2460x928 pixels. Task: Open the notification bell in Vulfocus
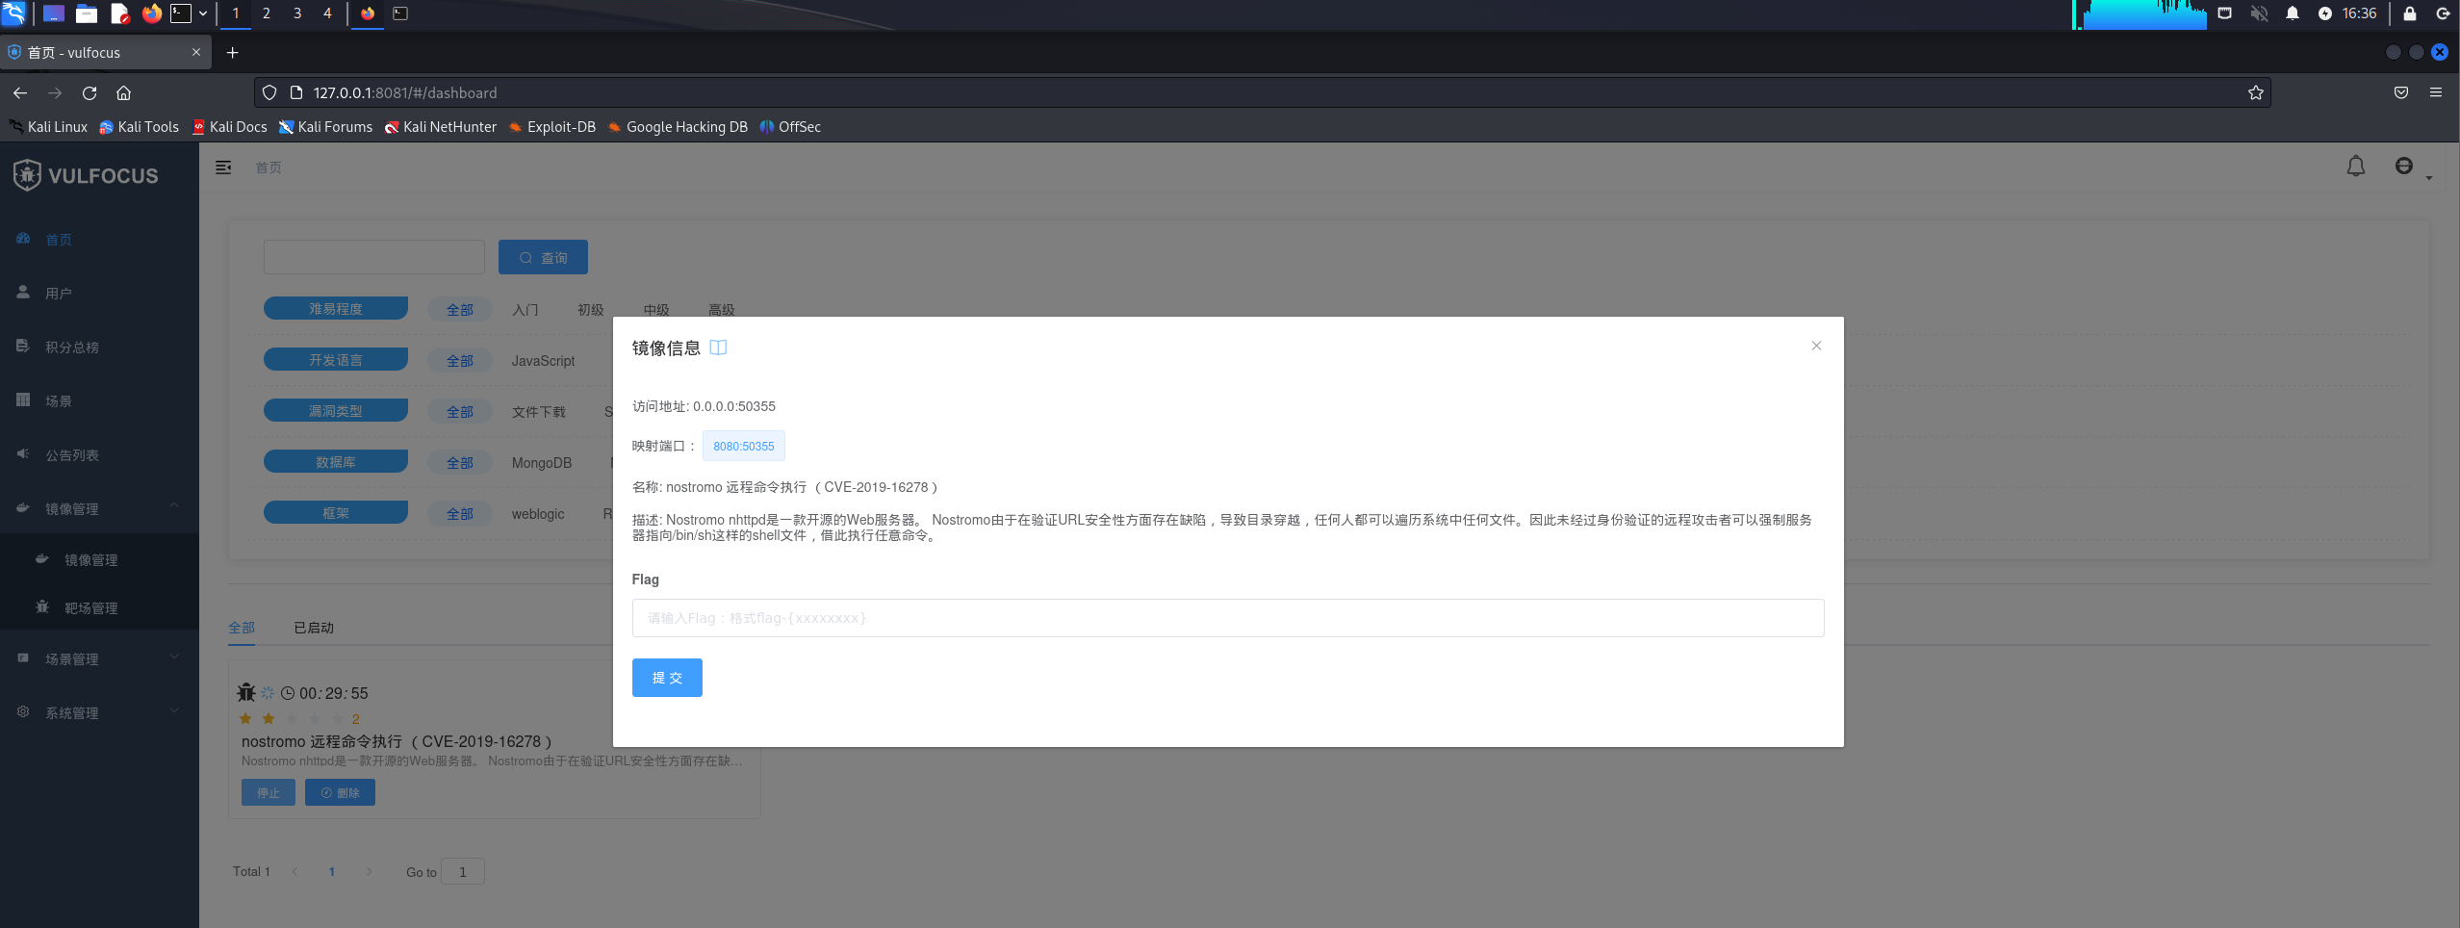pos(2355,166)
